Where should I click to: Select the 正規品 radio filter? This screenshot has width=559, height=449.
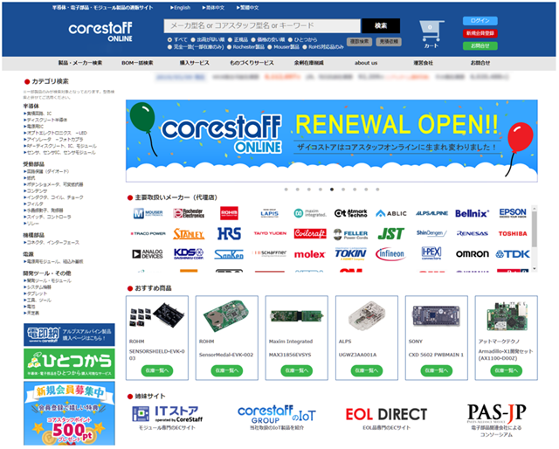pos(231,39)
